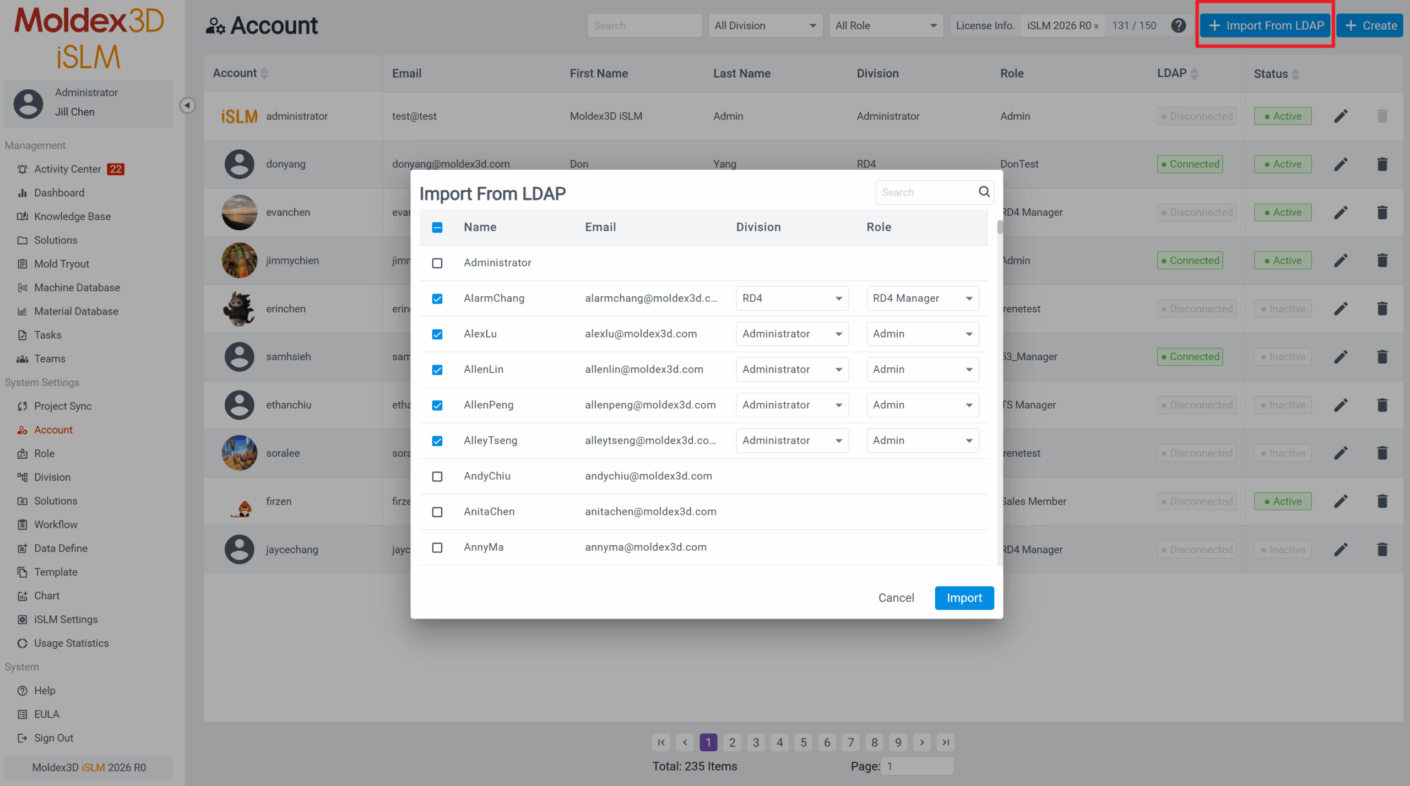The height and width of the screenshot is (786, 1410).
Task: Uncheck the AllenPeng checkbox
Action: 437,405
